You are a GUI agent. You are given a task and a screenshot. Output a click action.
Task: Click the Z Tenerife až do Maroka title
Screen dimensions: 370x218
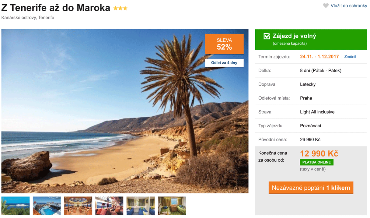(x=56, y=8)
